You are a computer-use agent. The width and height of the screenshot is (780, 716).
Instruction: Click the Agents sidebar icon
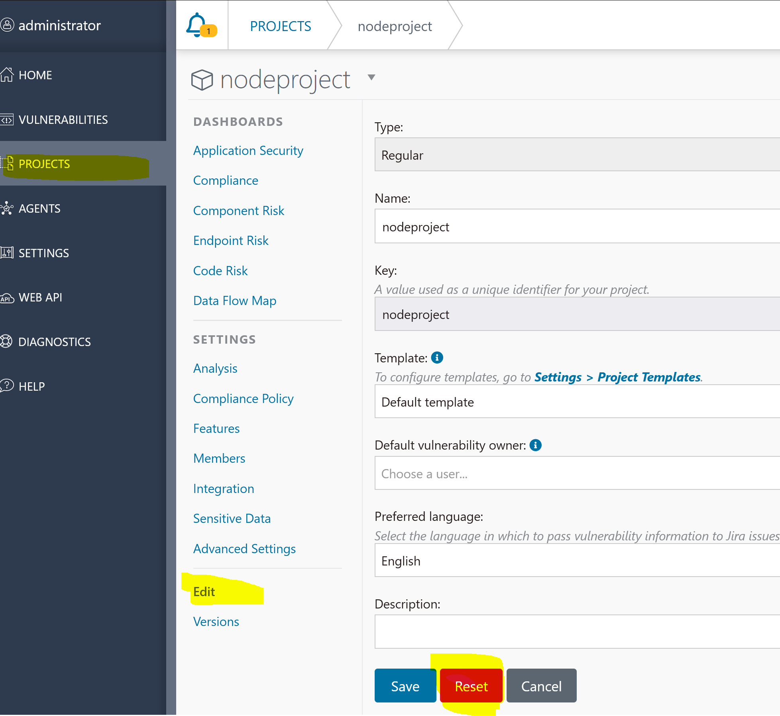7,208
